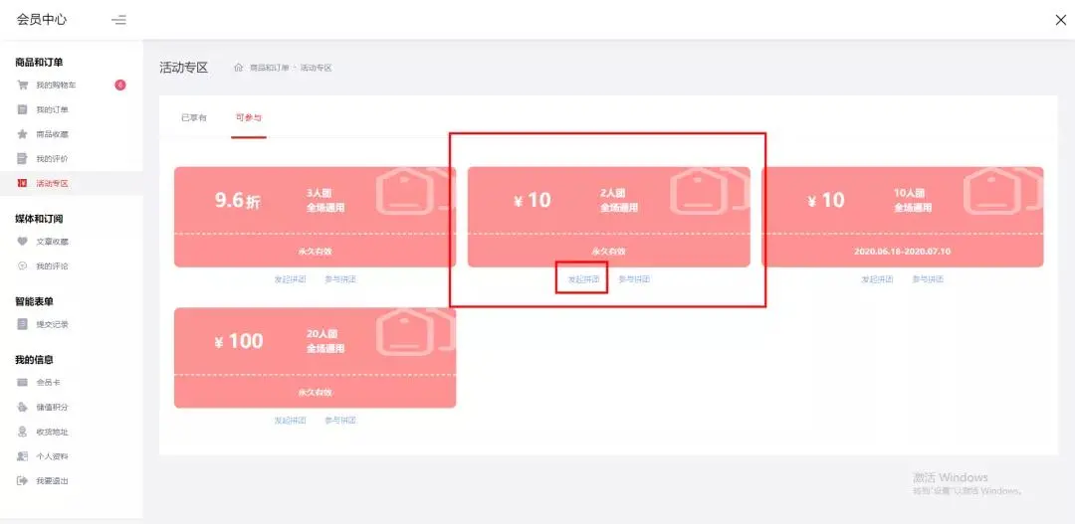The width and height of the screenshot is (1075, 524).
Task: Go to 储值积分 in the sidebar
Action: pos(52,408)
